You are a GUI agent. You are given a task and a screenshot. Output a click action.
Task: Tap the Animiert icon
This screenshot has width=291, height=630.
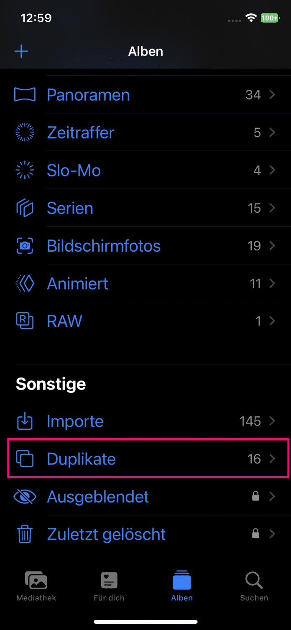[25, 283]
